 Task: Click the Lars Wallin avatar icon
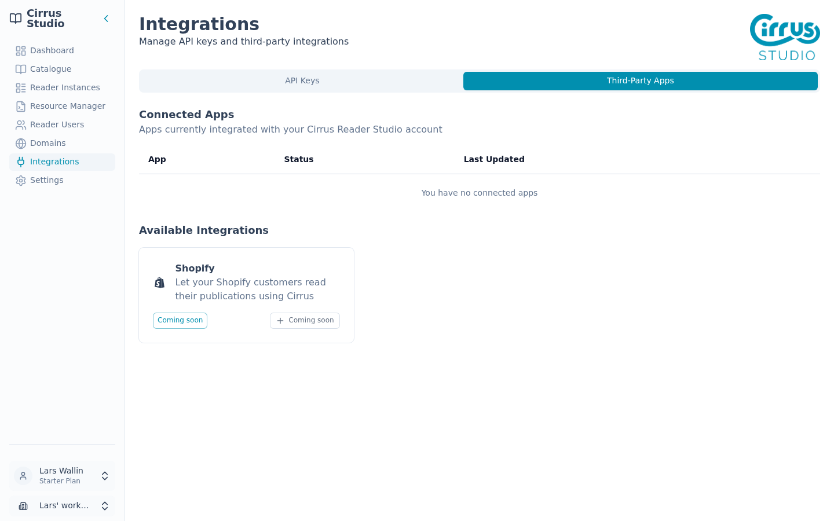[23, 476]
